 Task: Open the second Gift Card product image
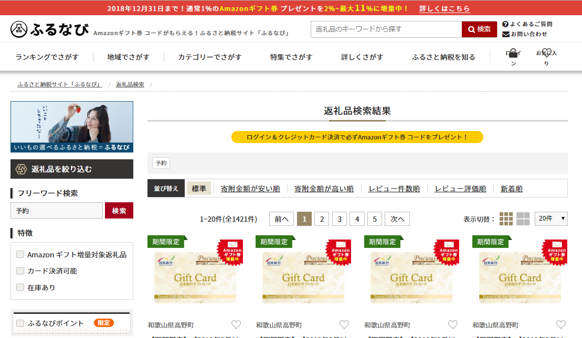[303, 278]
